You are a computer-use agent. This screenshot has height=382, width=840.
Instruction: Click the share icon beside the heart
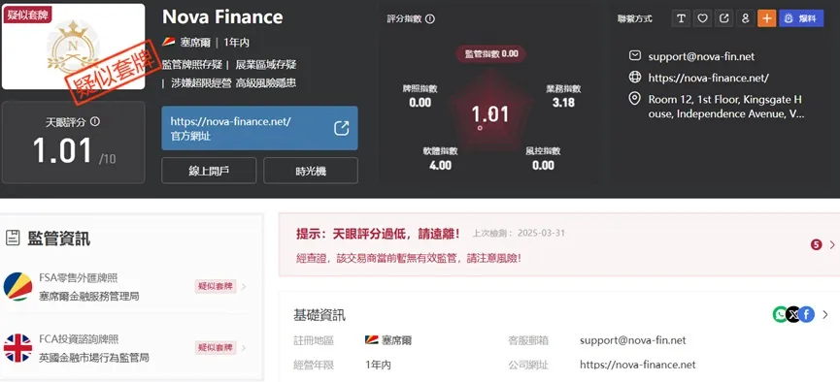(723, 18)
